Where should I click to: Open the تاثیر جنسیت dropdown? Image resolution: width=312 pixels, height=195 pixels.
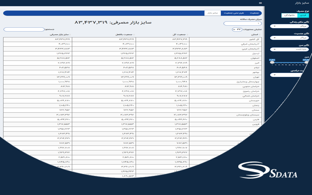tap(289, 38)
